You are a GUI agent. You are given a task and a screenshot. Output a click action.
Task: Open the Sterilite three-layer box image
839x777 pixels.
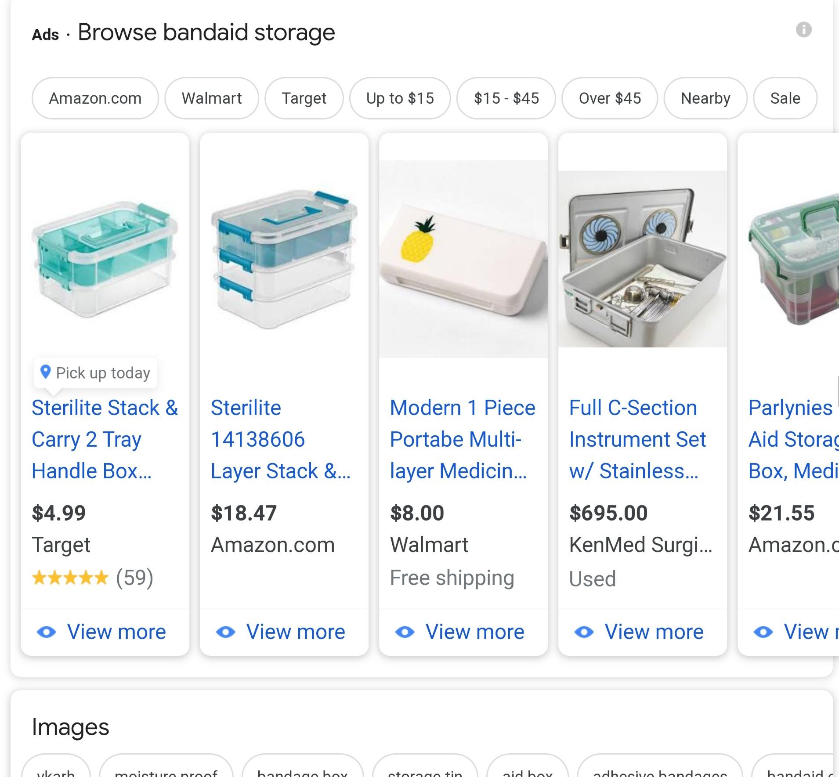(x=284, y=259)
